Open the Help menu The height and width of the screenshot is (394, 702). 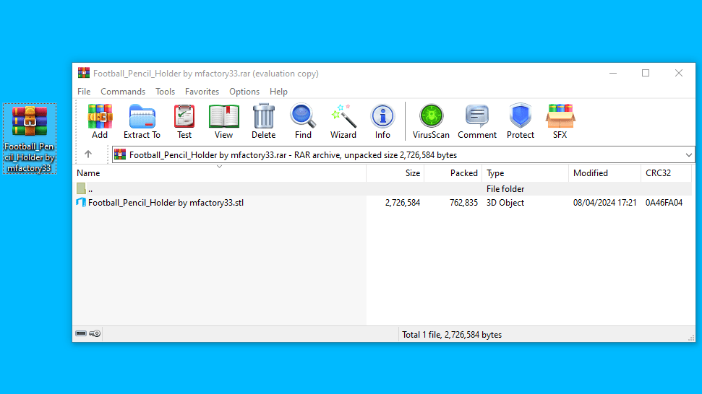pos(278,91)
